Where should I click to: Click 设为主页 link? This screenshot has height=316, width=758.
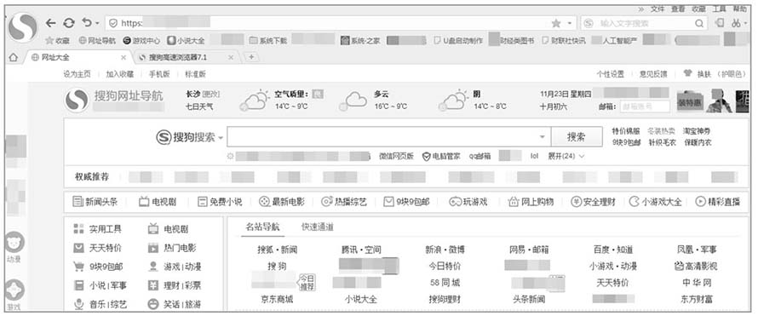[77, 74]
